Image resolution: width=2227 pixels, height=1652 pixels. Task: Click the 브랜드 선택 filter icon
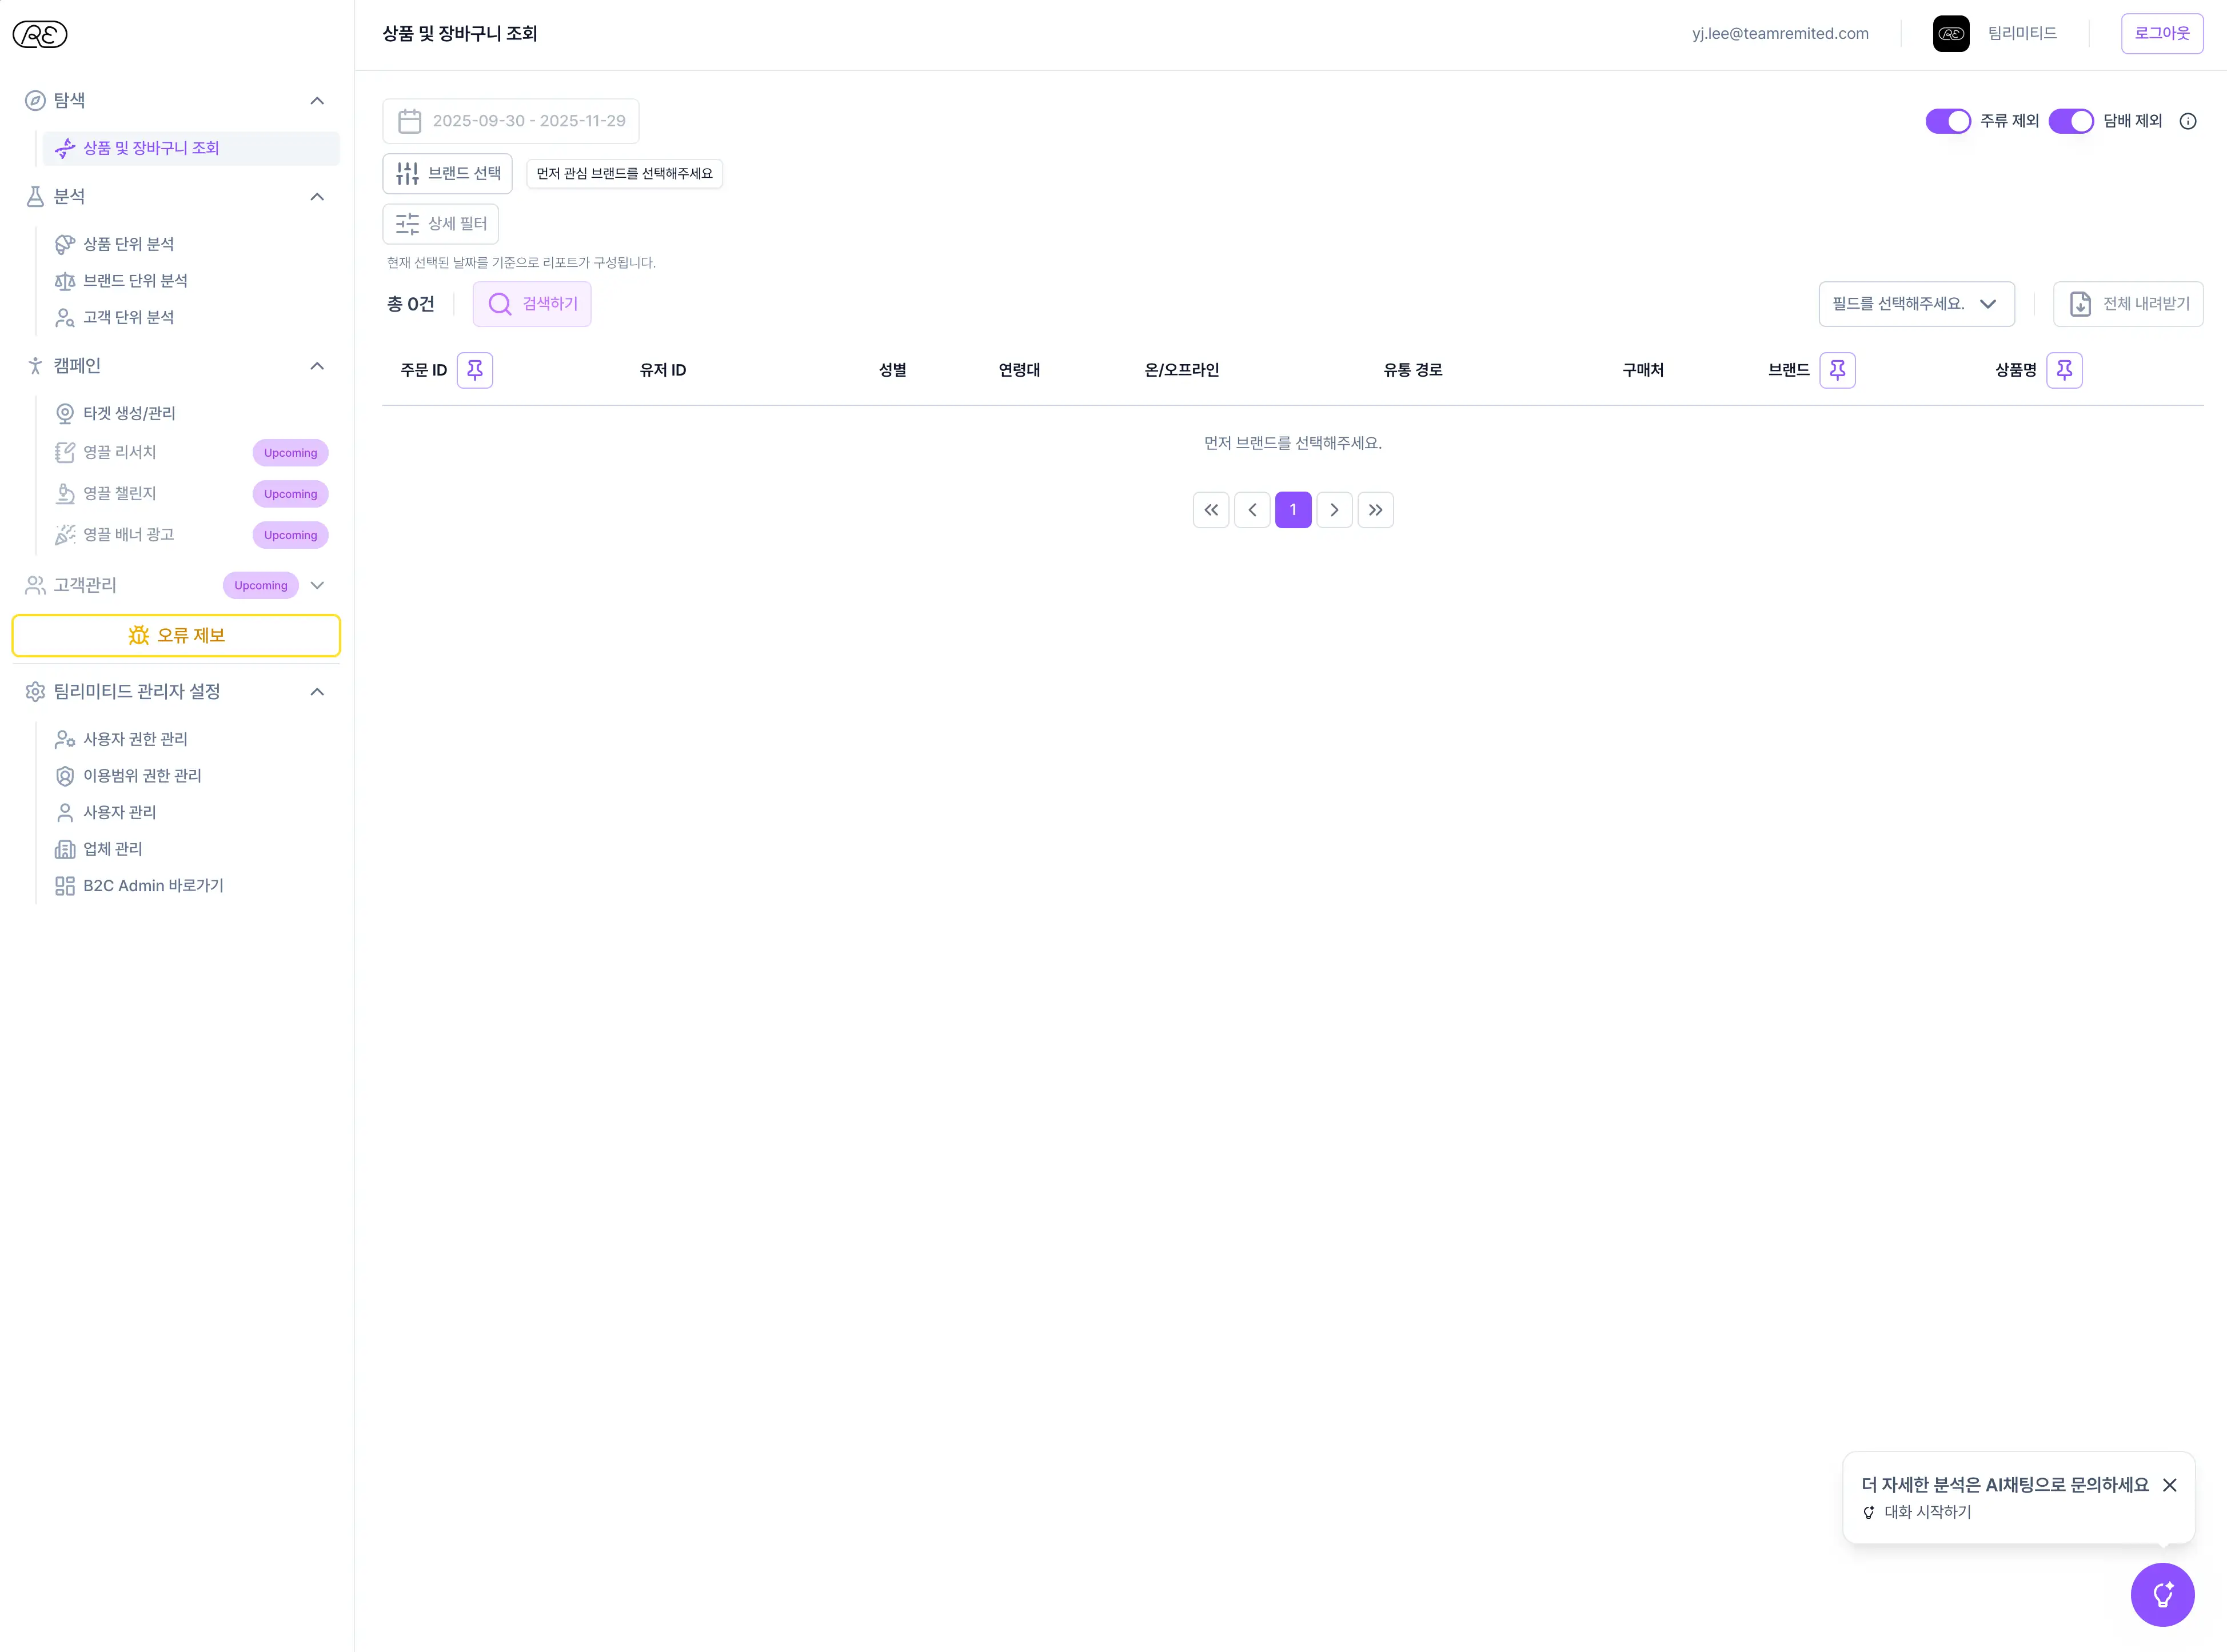407,173
